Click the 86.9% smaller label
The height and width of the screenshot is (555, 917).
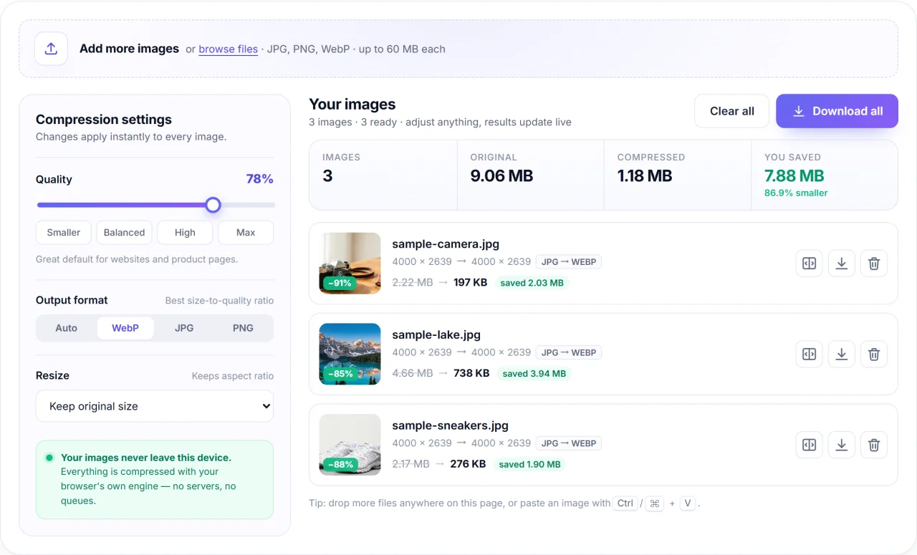(x=796, y=193)
